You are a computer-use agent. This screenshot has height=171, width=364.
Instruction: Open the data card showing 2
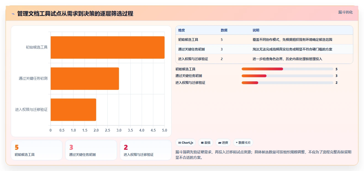pos(146,150)
